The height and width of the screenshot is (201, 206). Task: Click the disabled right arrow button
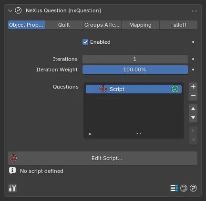(193, 131)
